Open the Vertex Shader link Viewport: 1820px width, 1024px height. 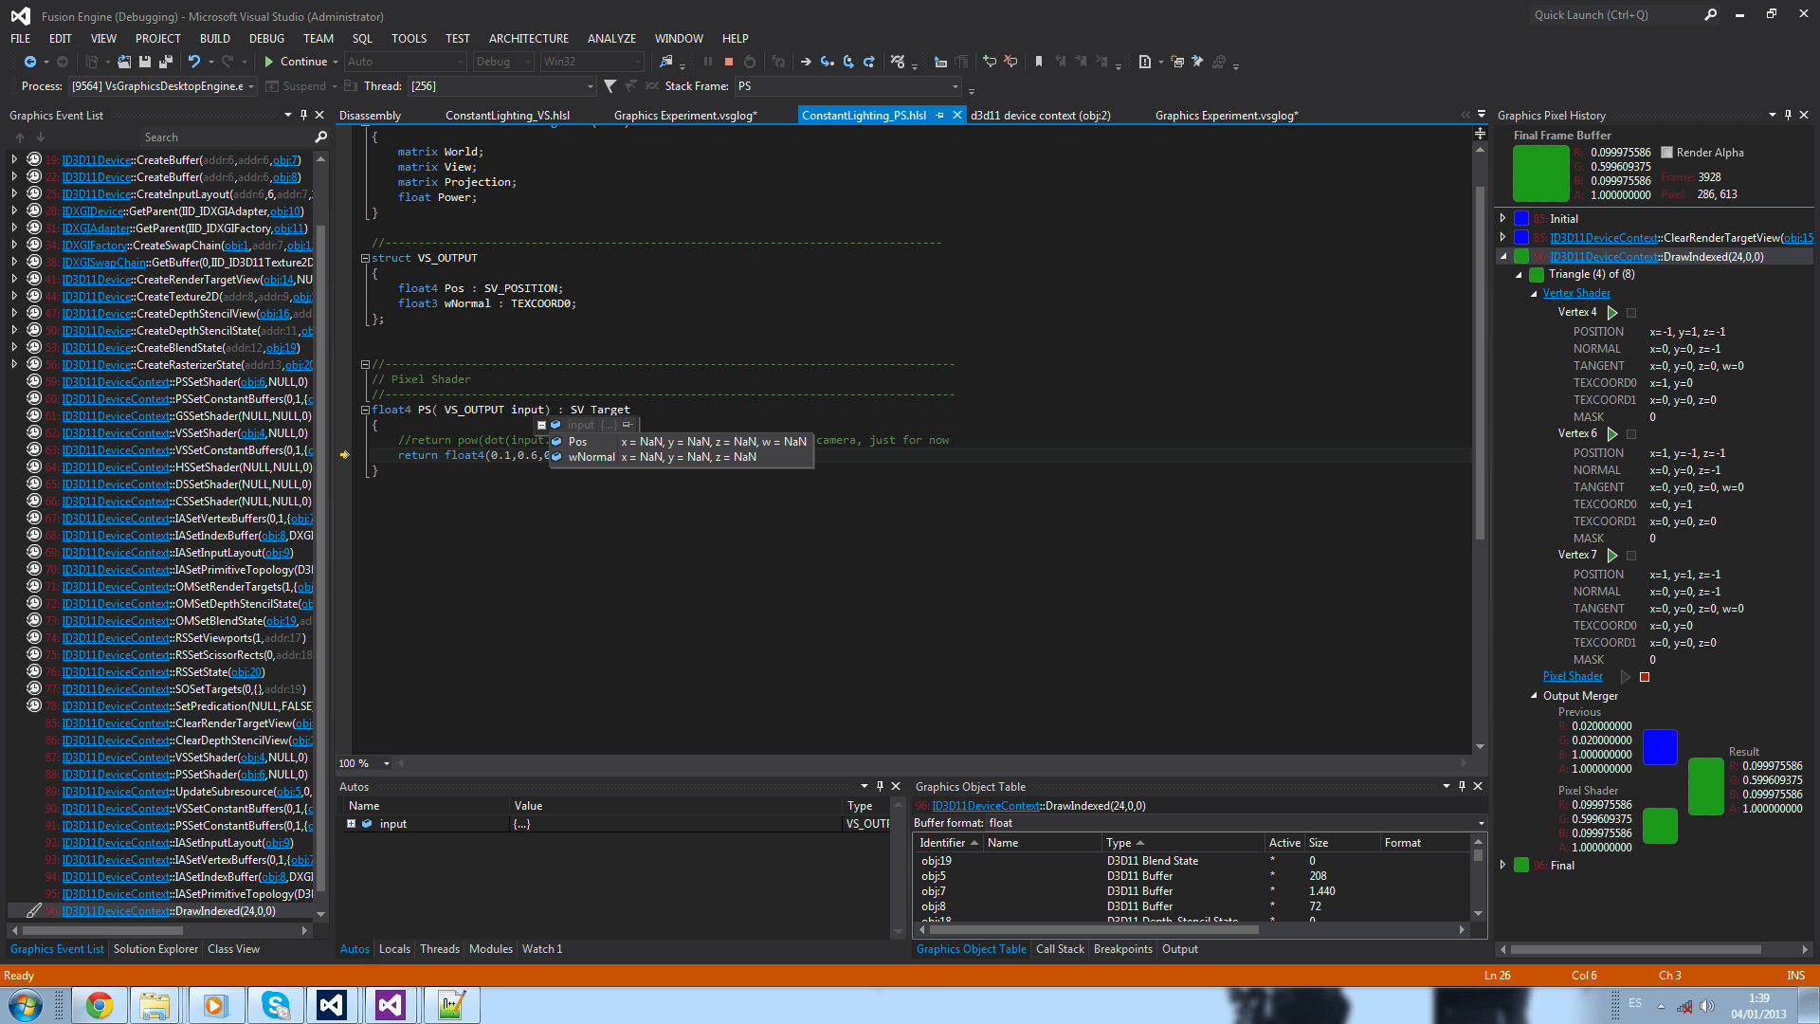click(1575, 294)
